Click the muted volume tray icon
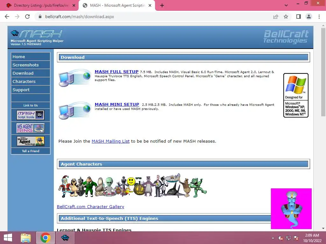The width and height of the screenshot is (326, 244). point(280,238)
